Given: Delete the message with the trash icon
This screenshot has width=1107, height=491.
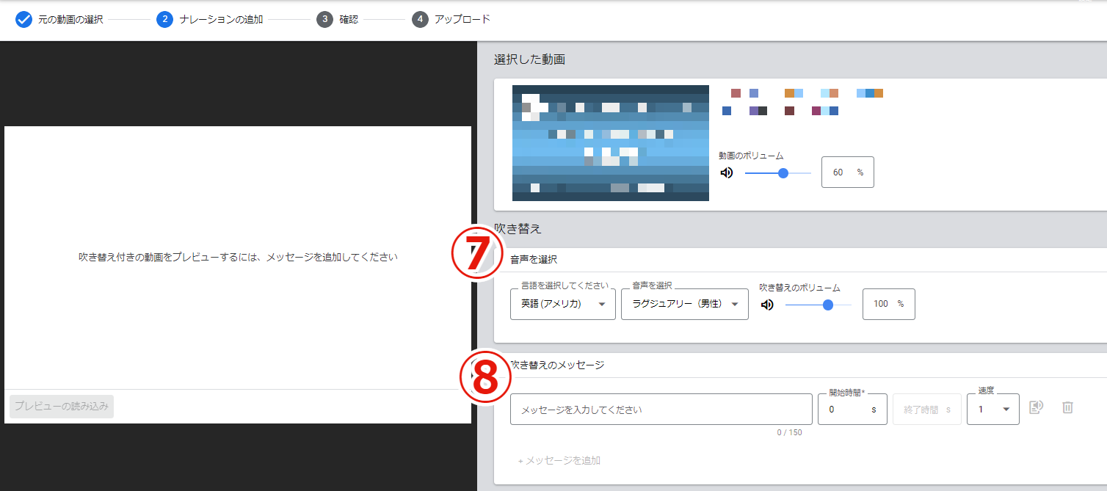Looking at the screenshot, I should click(x=1068, y=407).
